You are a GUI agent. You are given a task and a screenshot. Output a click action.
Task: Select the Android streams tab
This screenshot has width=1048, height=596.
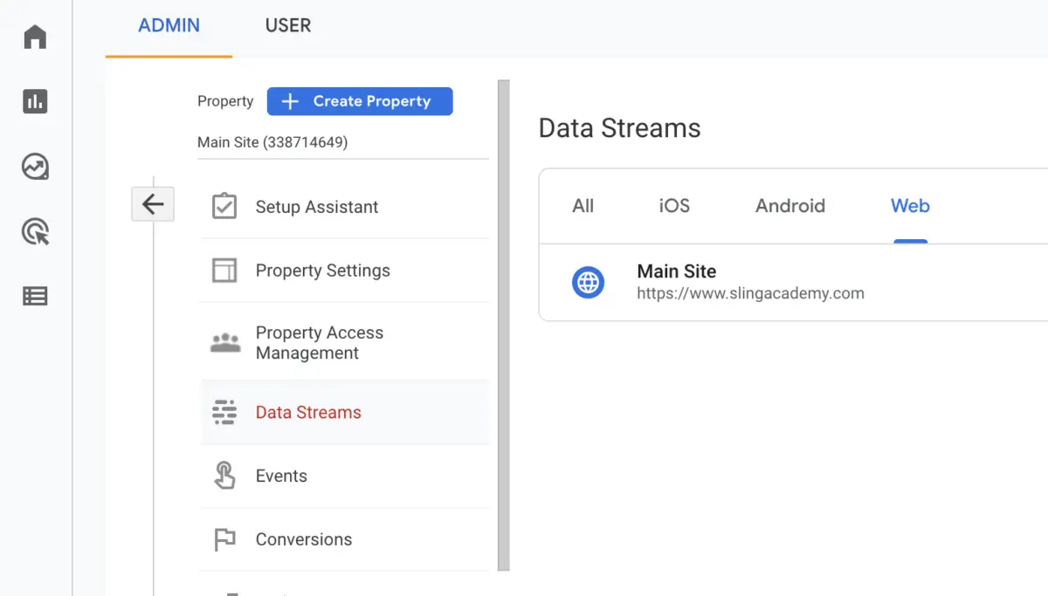pos(790,206)
